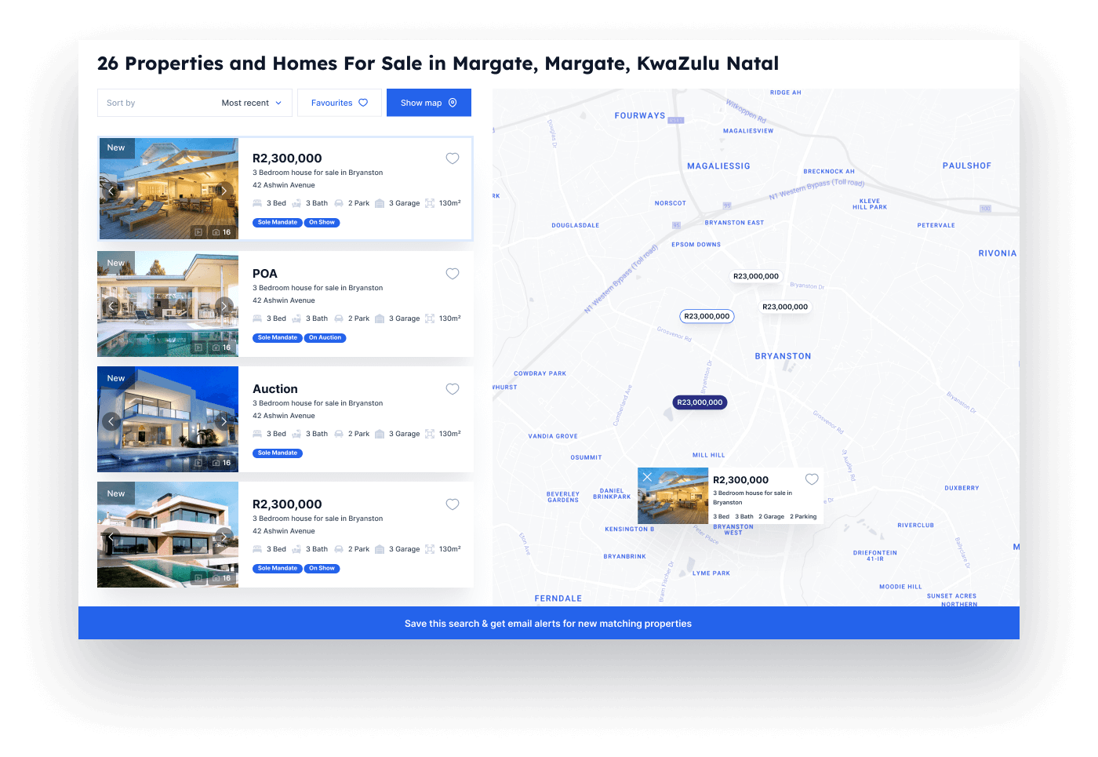Click the camera icon showing 16 photos on POA listing
Viewport: 1098px width, 757px height.
(217, 348)
